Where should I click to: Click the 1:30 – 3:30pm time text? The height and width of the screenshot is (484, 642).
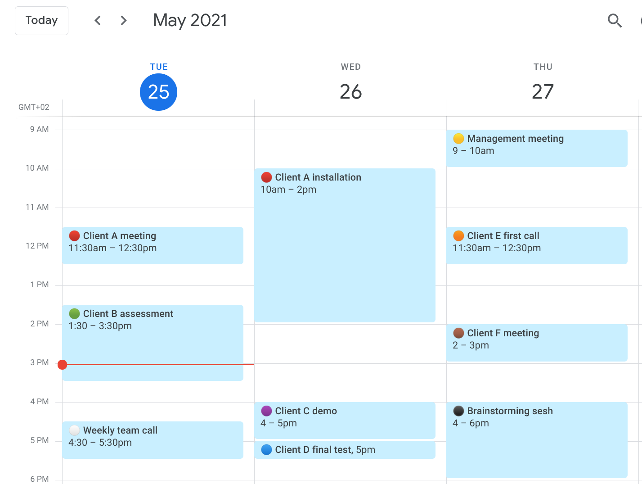(100, 326)
